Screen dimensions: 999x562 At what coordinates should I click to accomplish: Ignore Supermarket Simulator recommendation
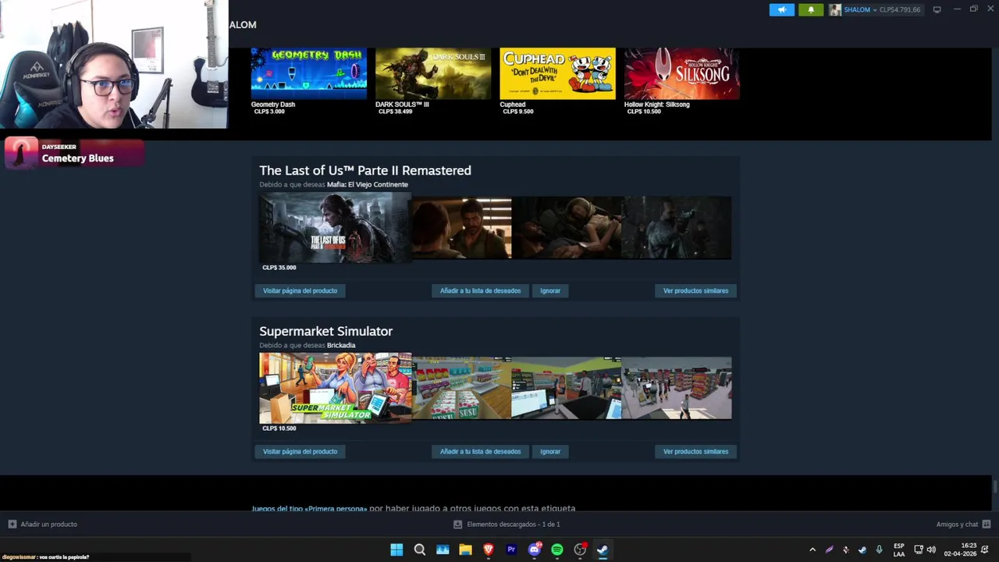(550, 451)
